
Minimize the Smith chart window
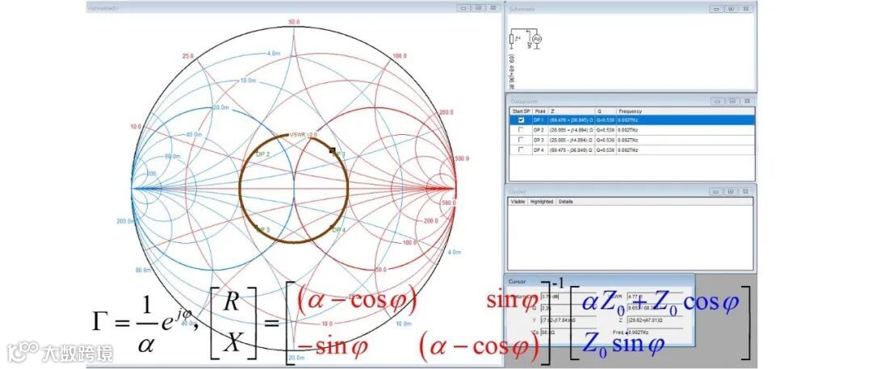tap(463, 8)
